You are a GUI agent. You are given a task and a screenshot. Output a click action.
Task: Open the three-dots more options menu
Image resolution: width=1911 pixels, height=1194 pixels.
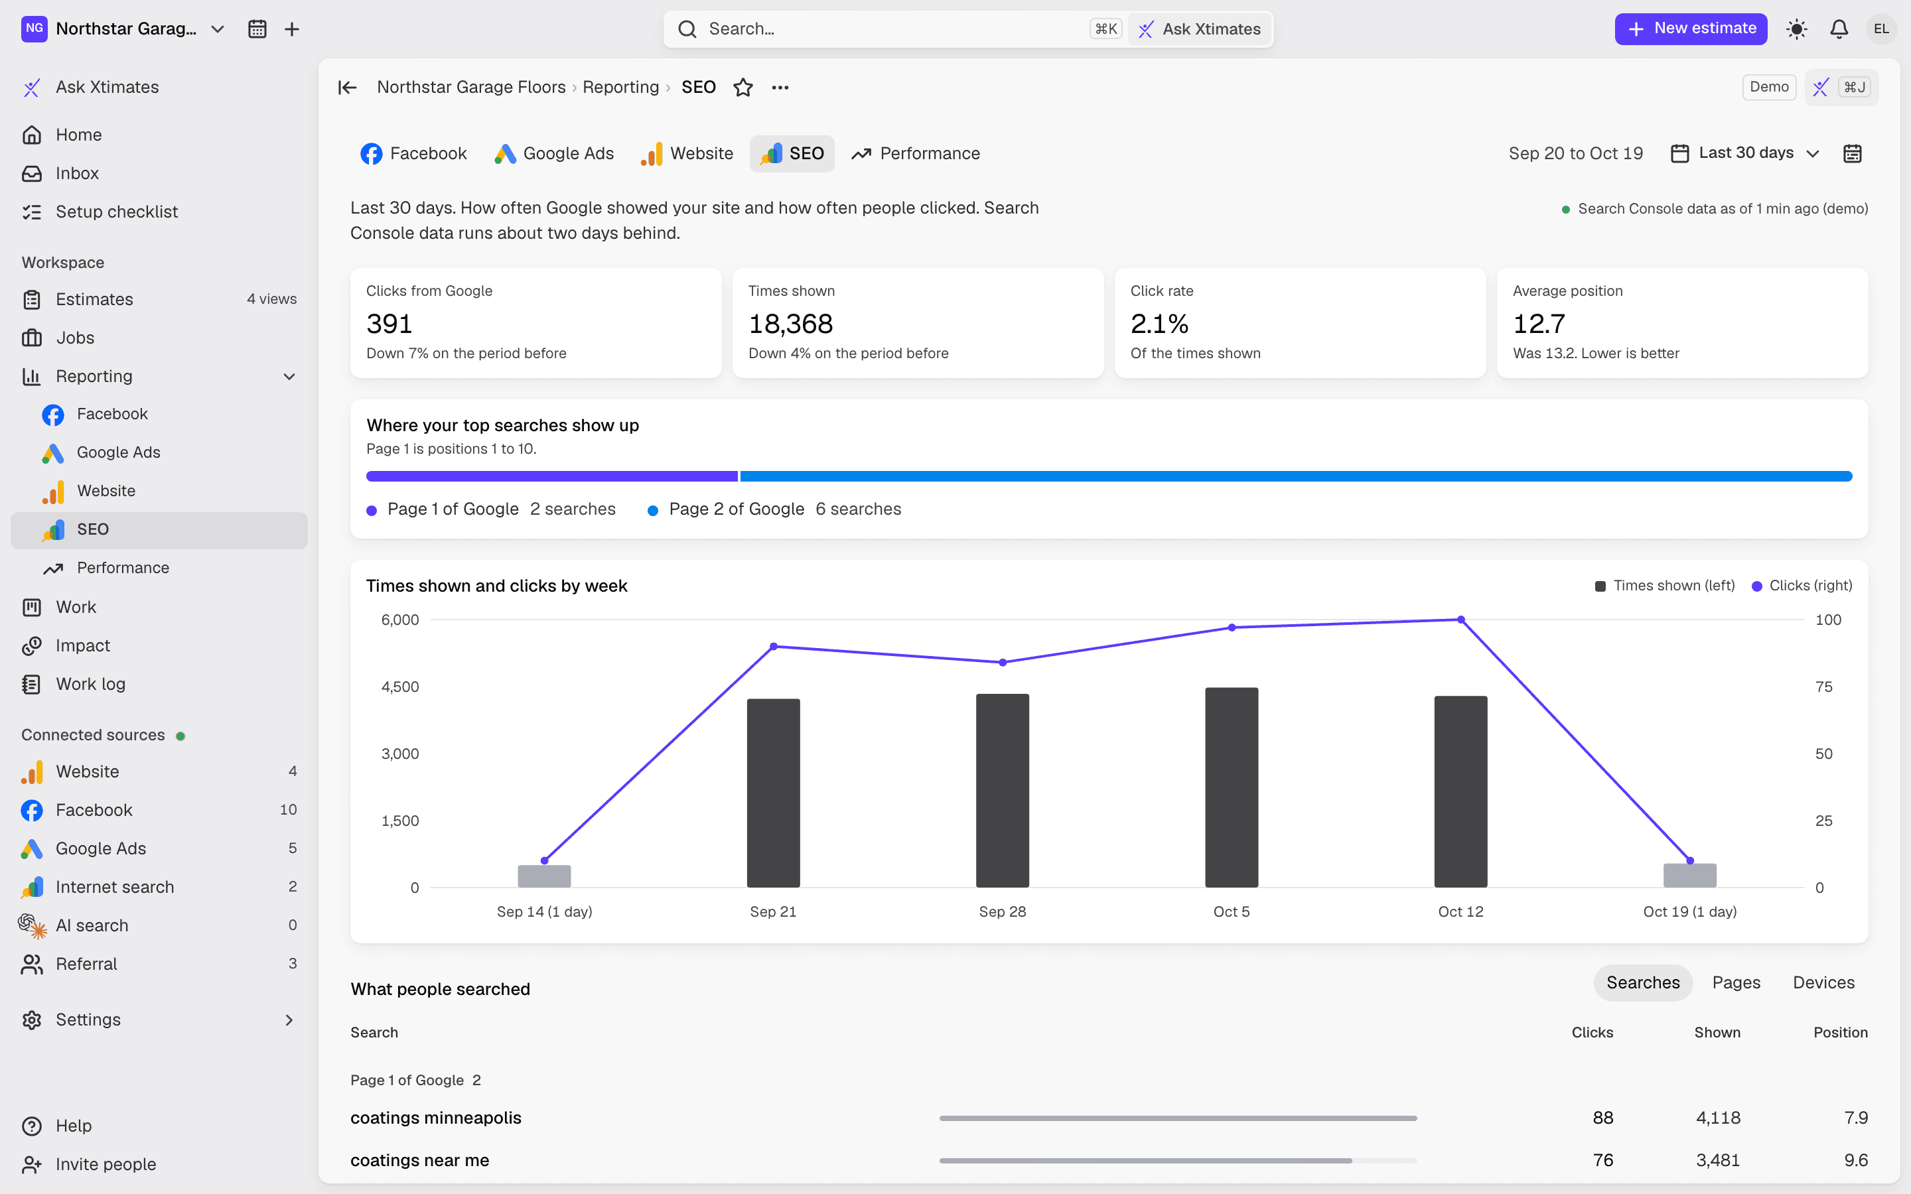click(x=780, y=87)
